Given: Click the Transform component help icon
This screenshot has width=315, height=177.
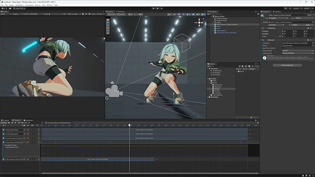Looking at the screenshot, I should tap(308, 28).
